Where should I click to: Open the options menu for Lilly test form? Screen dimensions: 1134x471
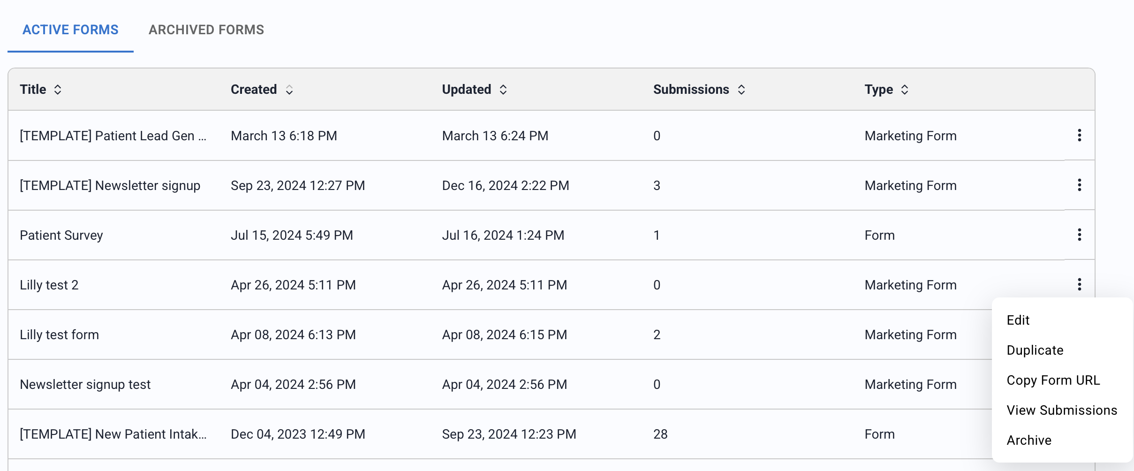click(x=1080, y=334)
